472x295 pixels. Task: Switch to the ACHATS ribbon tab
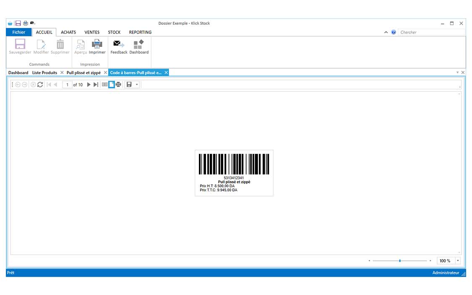[68, 32]
